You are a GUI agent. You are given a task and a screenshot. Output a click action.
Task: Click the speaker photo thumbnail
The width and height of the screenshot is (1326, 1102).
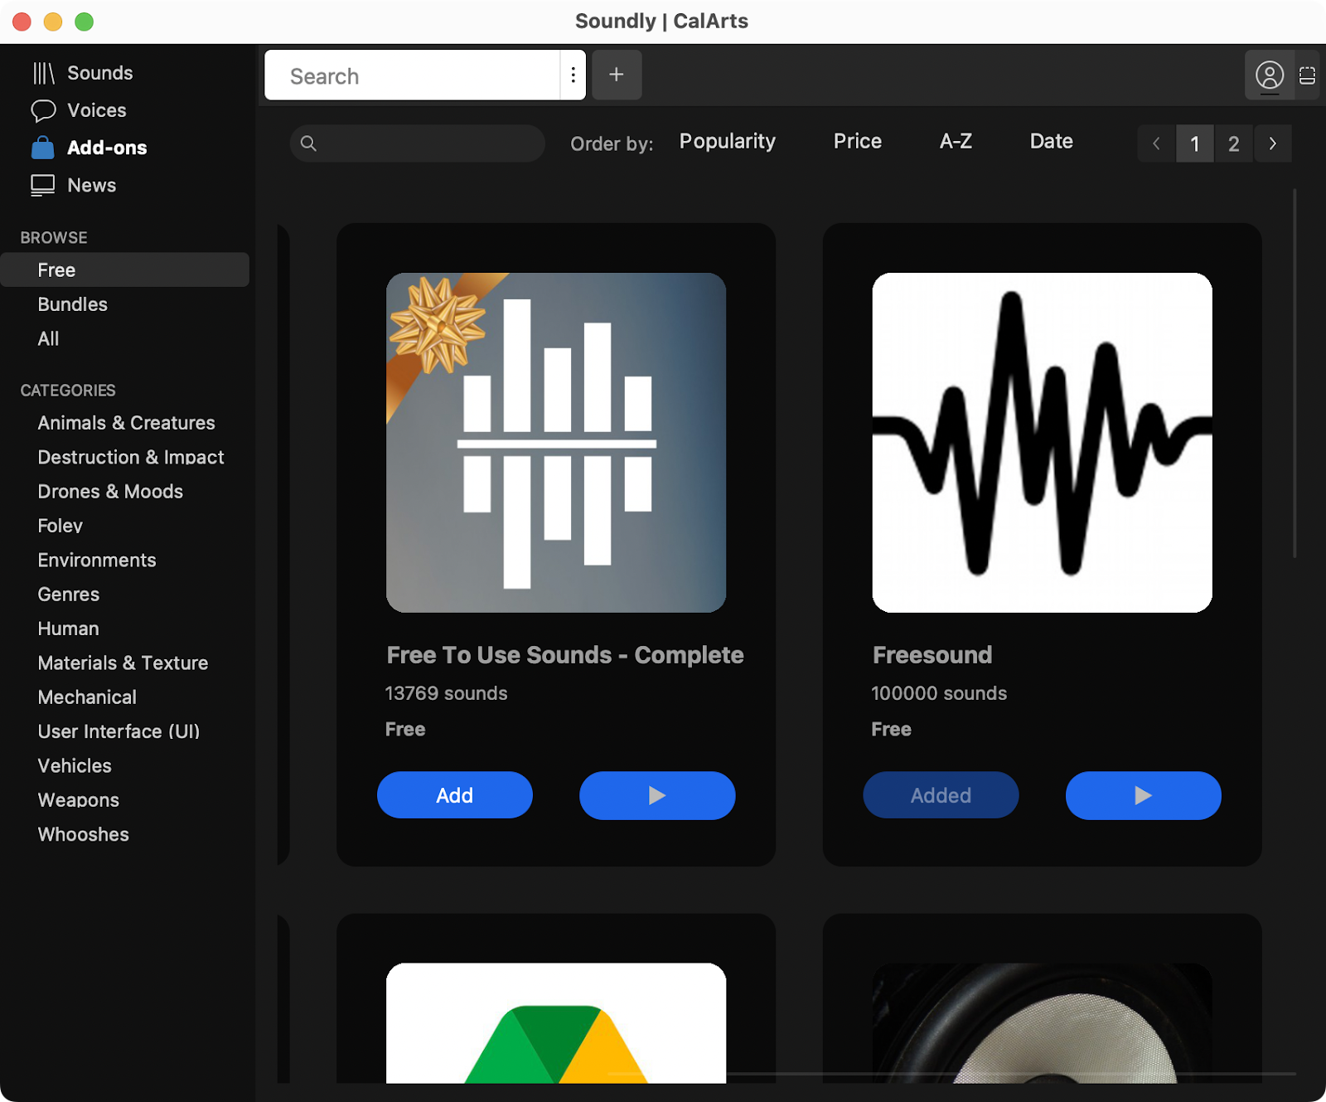(x=1042, y=1023)
